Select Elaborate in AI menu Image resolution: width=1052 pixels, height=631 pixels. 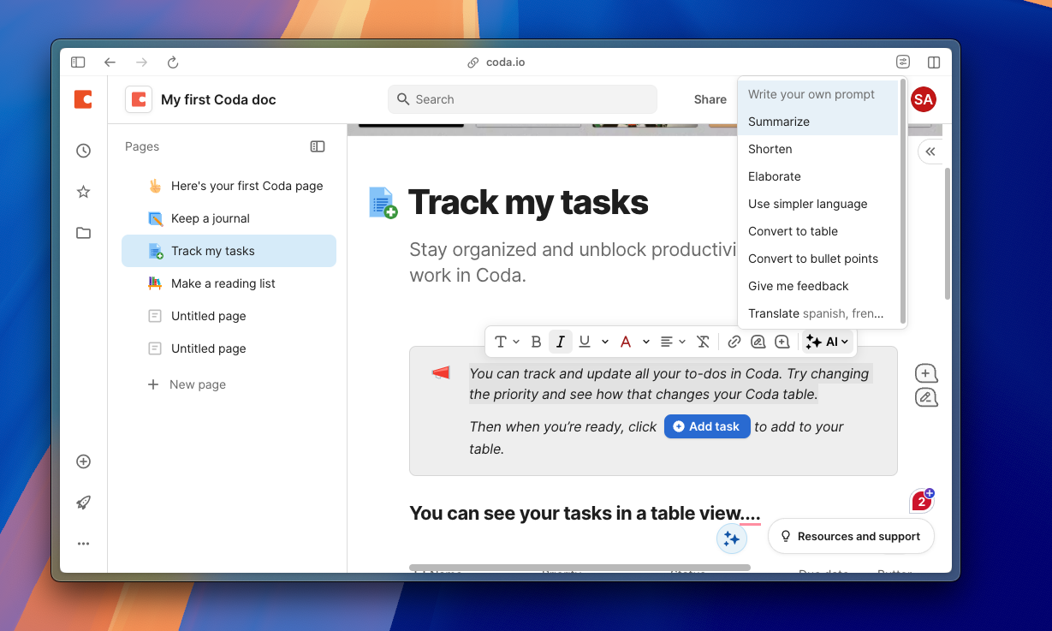[818, 176]
